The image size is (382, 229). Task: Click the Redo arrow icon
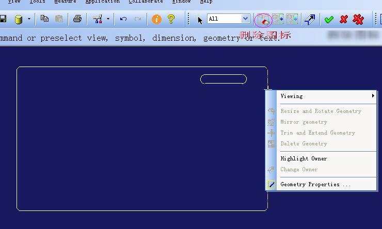point(138,19)
